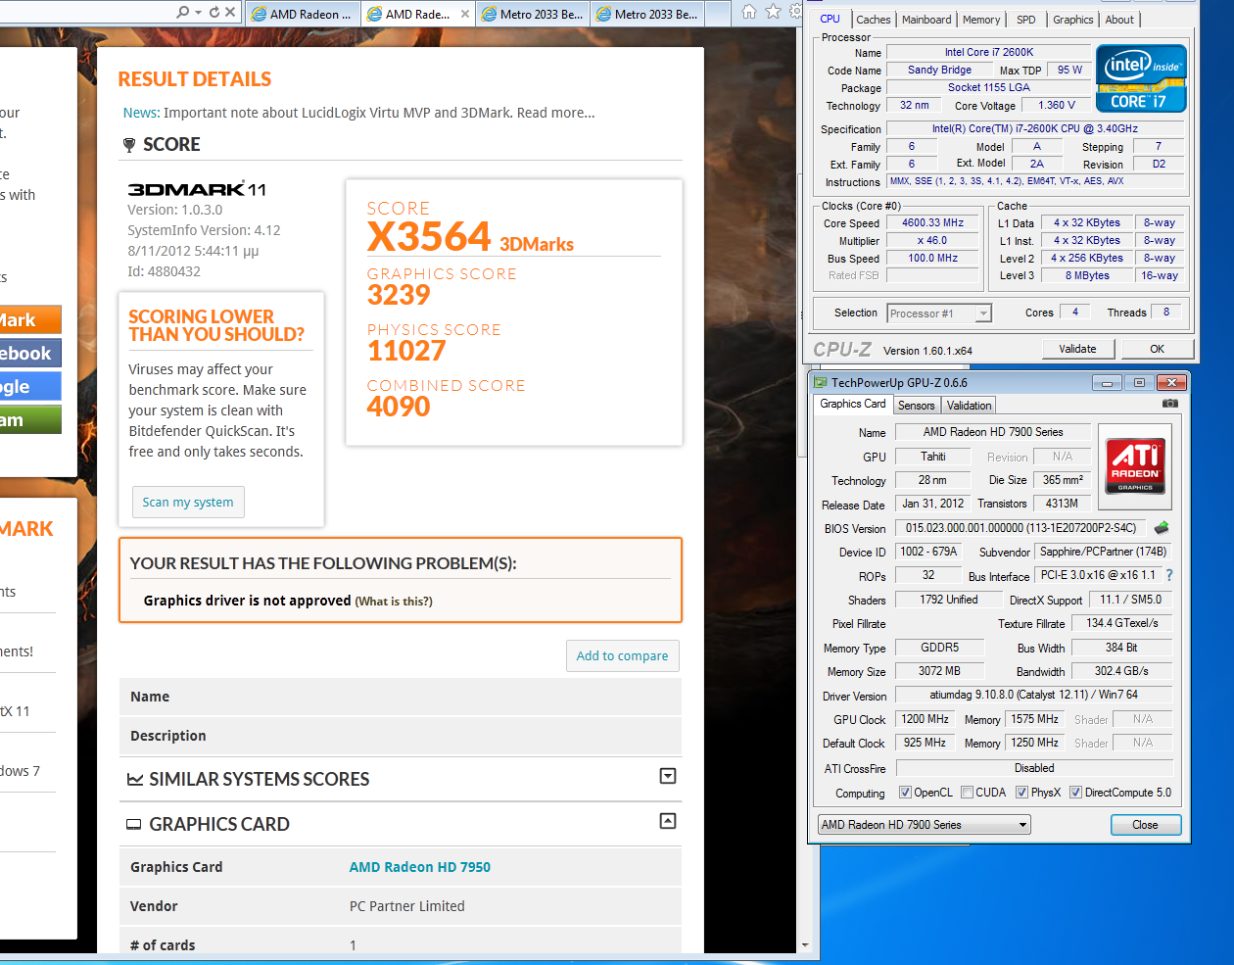
Task: Switch to the About tab in CPU-Z
Action: point(1119,20)
